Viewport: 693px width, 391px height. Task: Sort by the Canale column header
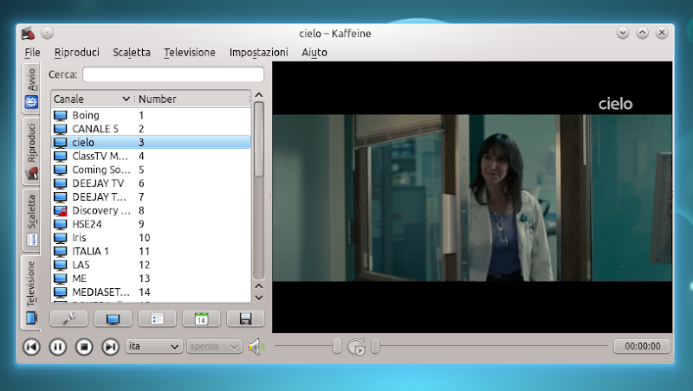click(92, 99)
